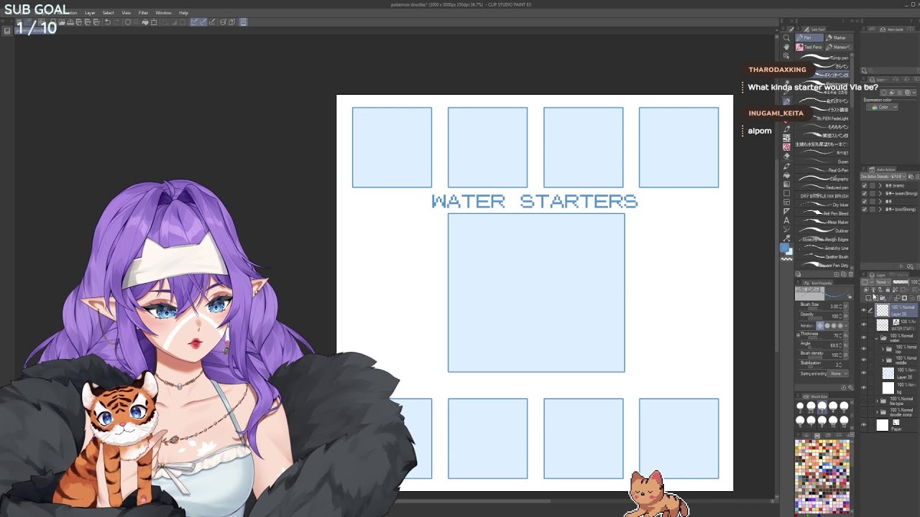Click the main drawing color swatch

[785, 248]
